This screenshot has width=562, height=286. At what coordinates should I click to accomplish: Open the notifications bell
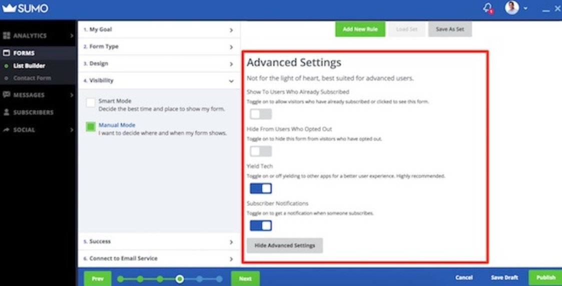[487, 8]
